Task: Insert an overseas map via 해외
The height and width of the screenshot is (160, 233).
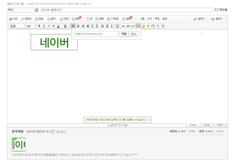Action: (x=77, y=19)
